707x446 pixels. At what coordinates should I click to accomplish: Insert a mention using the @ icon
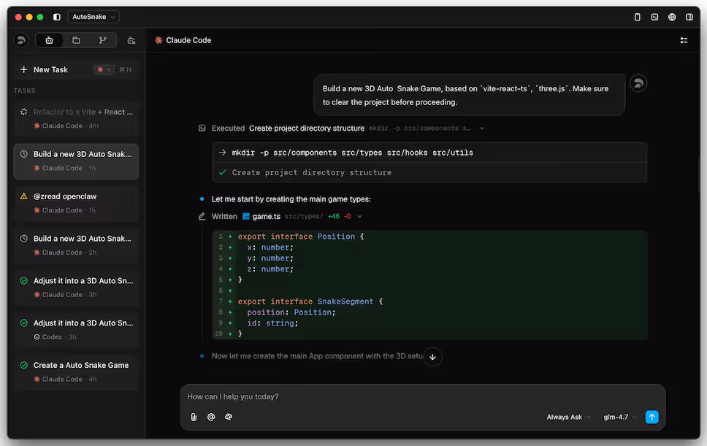tap(210, 417)
